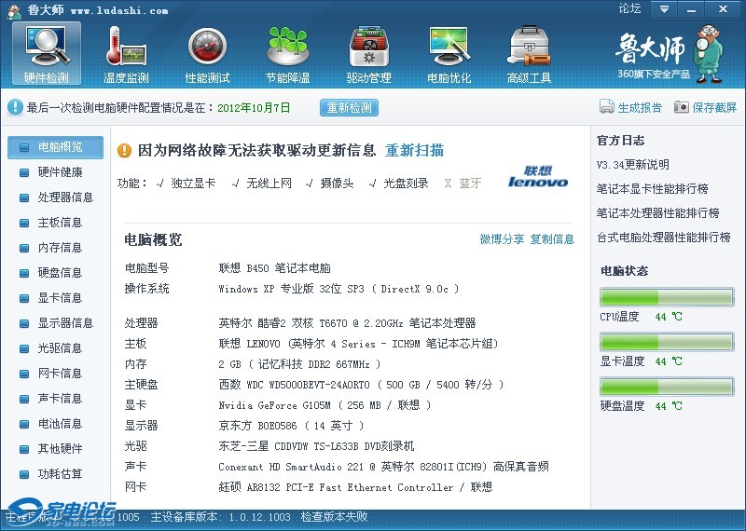Open the 微博分享 Weibo share link
Screen dimensions: 746x531
502,239
